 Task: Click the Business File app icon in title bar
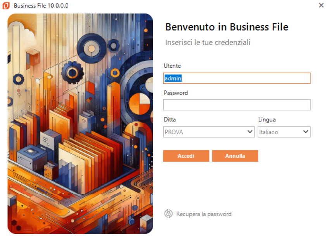tap(6, 5)
